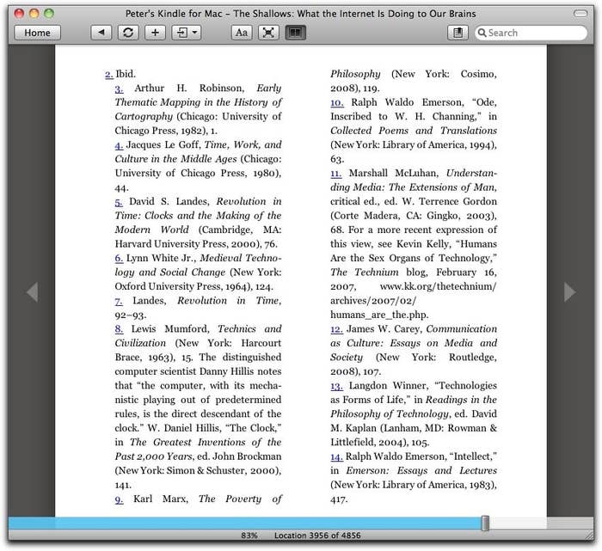Follow footnote link 3.

point(119,89)
